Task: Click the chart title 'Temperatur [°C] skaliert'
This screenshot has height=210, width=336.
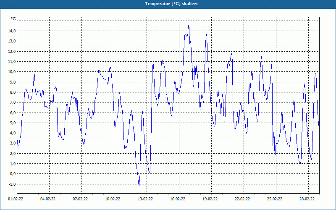Action: (x=171, y=4)
